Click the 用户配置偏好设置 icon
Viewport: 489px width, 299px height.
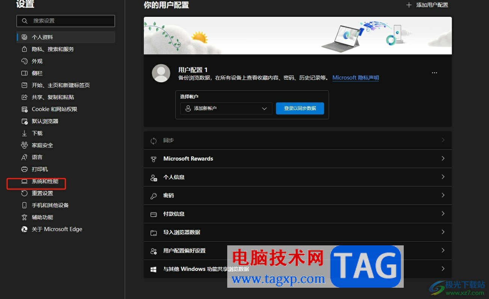pos(154,251)
